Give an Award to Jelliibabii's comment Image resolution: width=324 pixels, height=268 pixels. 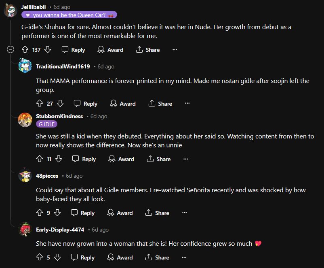[110, 50]
